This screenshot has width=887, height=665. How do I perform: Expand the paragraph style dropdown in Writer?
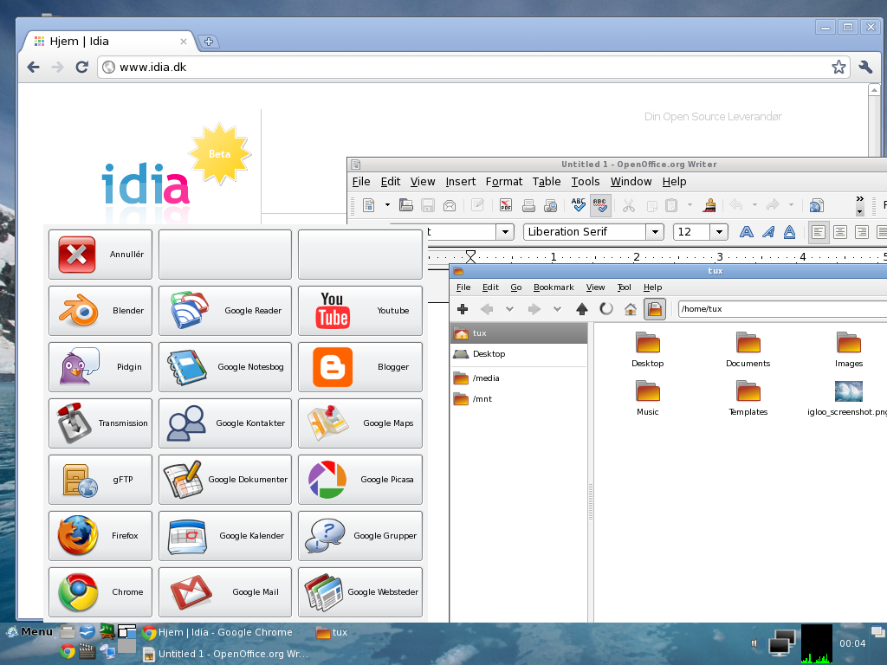505,232
